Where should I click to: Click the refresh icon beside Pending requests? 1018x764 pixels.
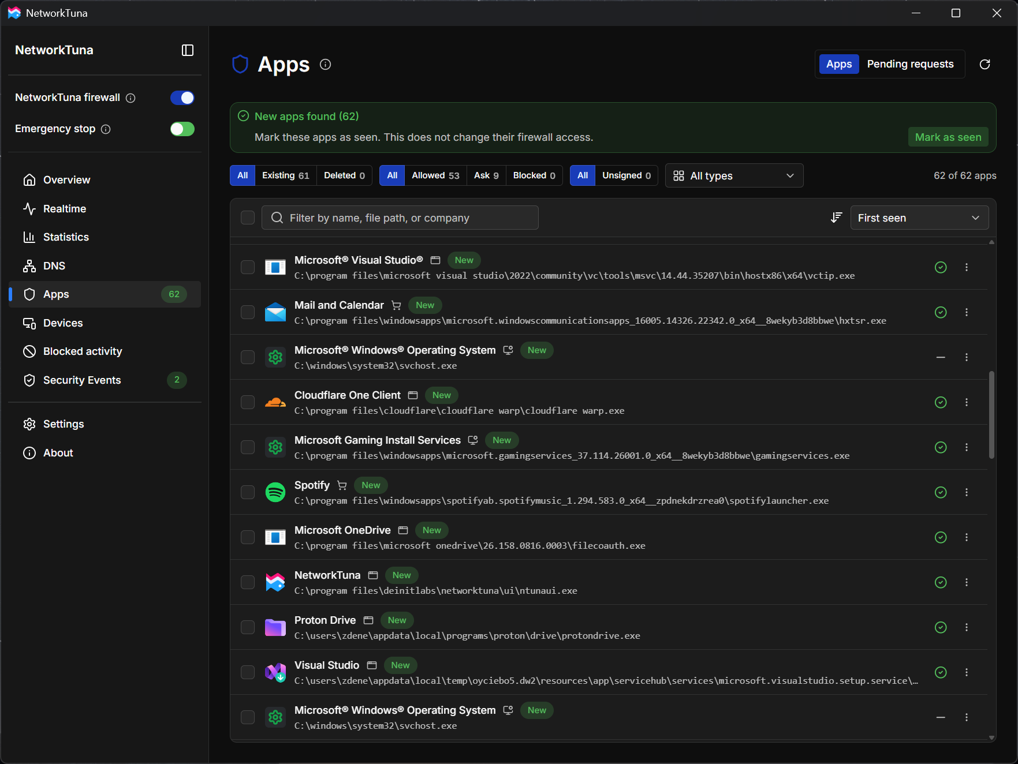(985, 64)
